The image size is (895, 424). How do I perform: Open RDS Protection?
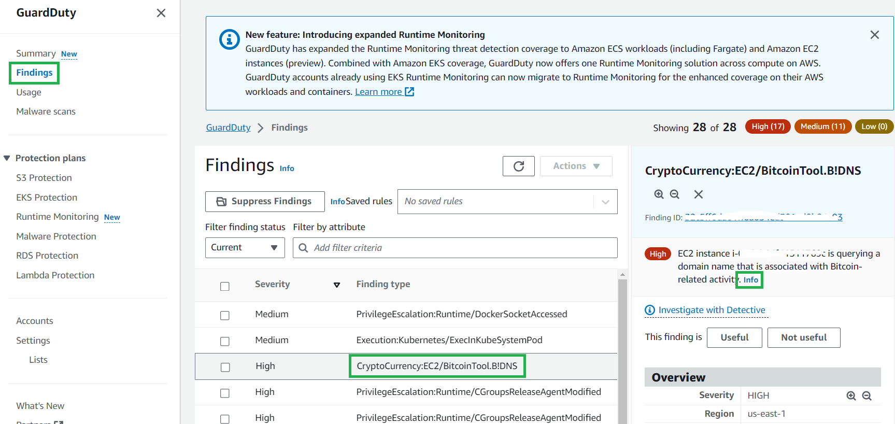pyautogui.click(x=47, y=256)
